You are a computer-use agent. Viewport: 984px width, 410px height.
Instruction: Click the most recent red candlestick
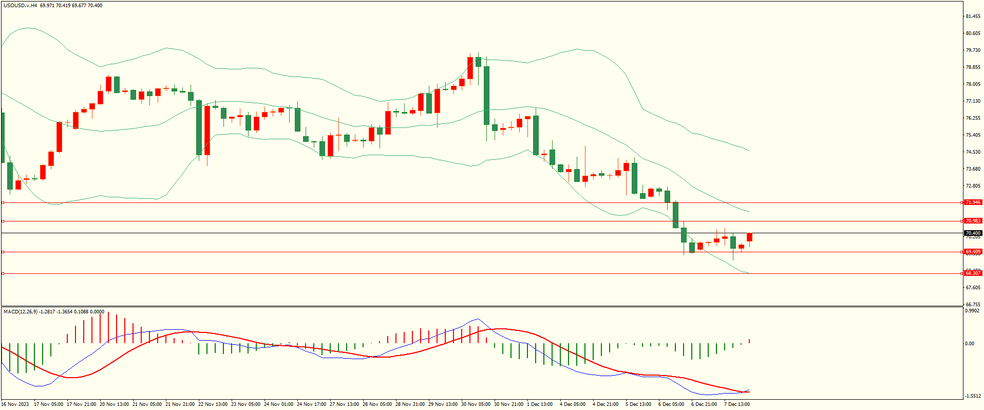tap(749, 237)
